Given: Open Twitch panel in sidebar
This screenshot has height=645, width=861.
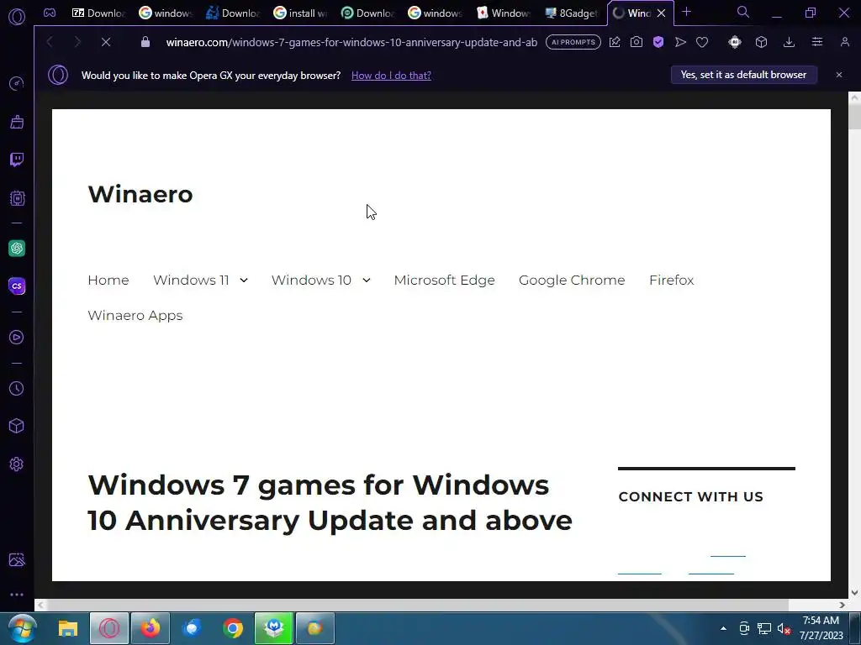Looking at the screenshot, I should pos(17,160).
